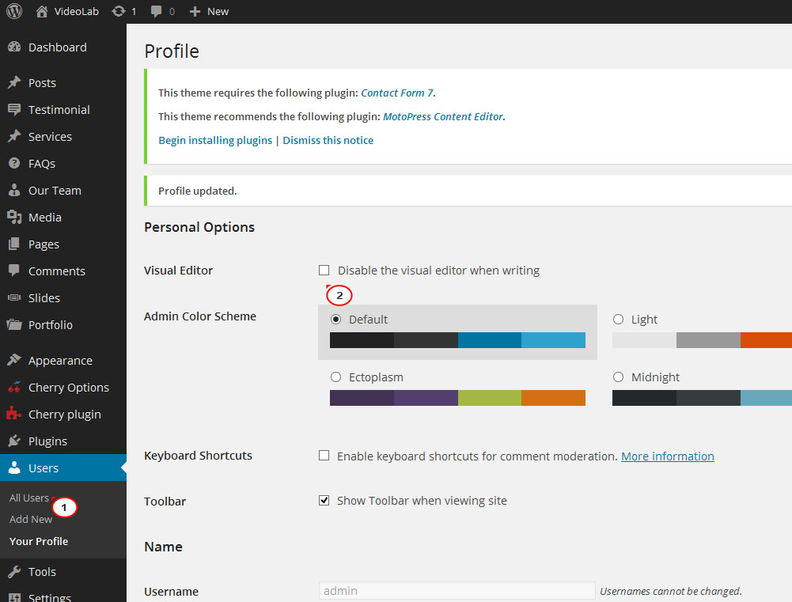This screenshot has height=602, width=792.
Task: Click the VideoLab home icon
Action: click(x=42, y=11)
